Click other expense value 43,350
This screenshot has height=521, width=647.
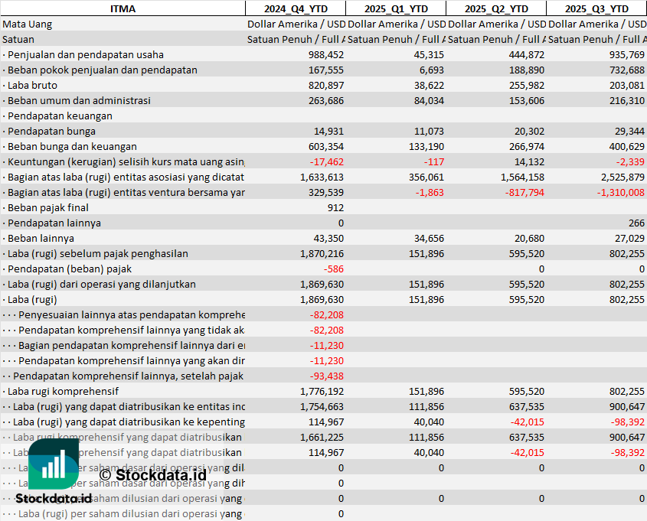(x=328, y=238)
